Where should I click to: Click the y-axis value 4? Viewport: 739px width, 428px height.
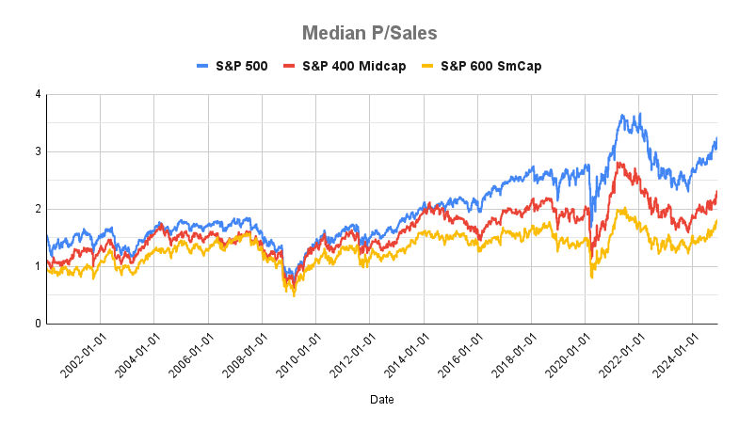click(37, 94)
